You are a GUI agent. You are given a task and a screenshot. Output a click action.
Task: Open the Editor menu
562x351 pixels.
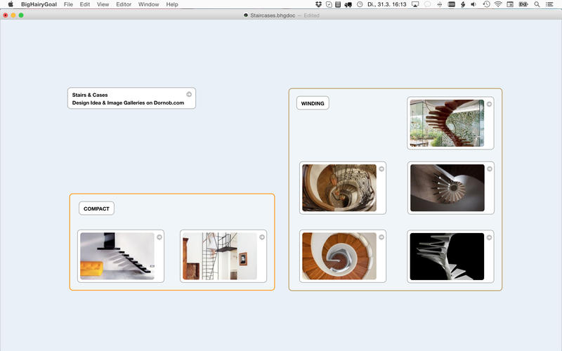click(x=124, y=4)
